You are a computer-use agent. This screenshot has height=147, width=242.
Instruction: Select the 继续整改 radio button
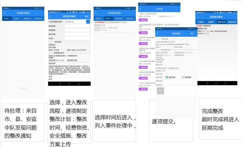183,77
